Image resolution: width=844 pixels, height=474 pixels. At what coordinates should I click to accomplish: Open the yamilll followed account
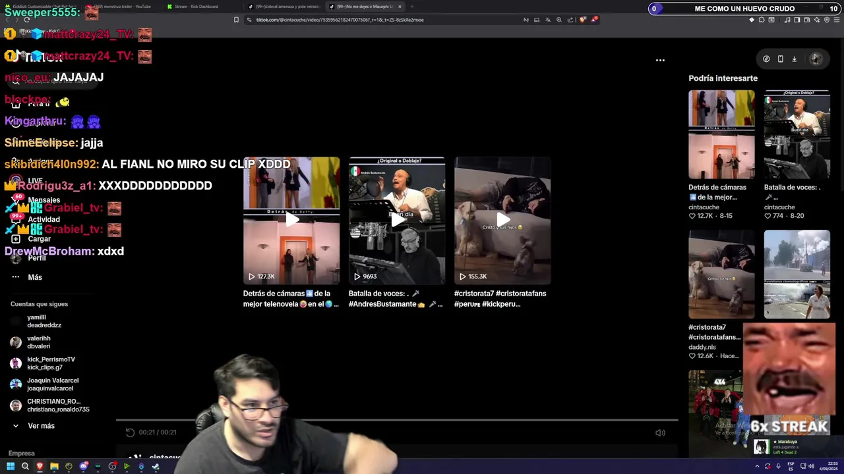click(x=44, y=321)
